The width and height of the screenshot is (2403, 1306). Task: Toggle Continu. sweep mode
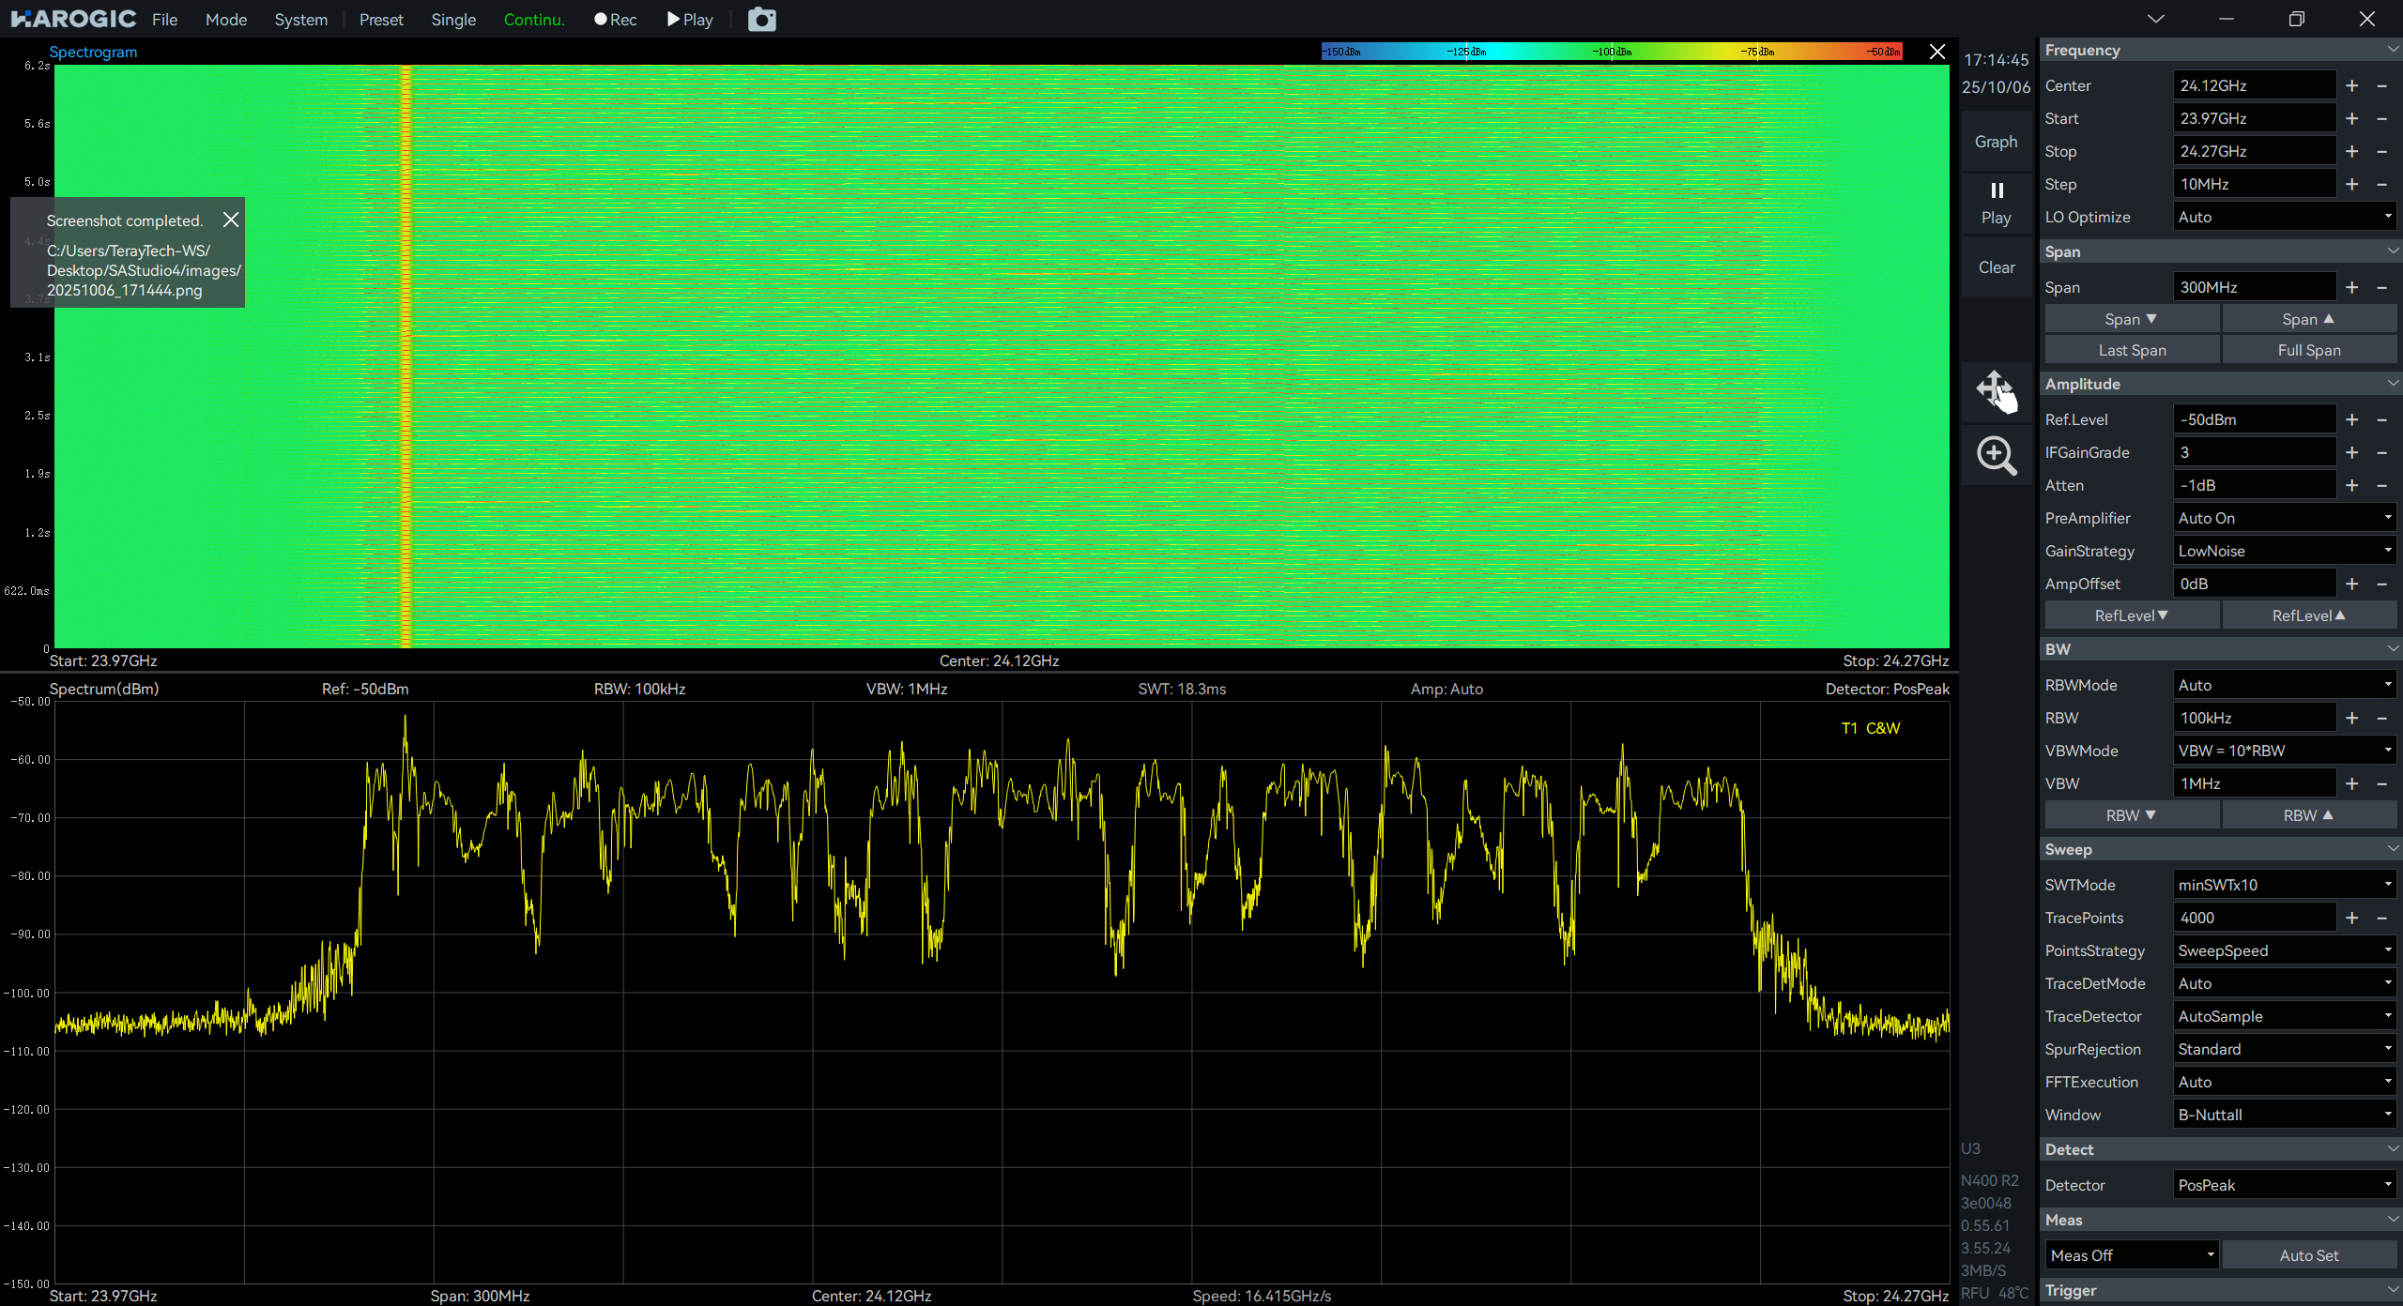click(534, 20)
